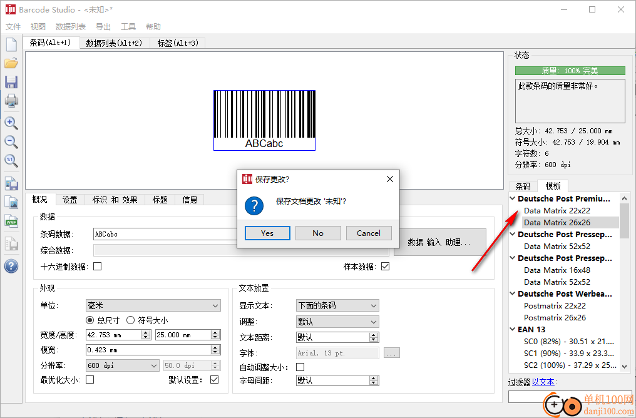Click the font ... browse button

(x=391, y=353)
